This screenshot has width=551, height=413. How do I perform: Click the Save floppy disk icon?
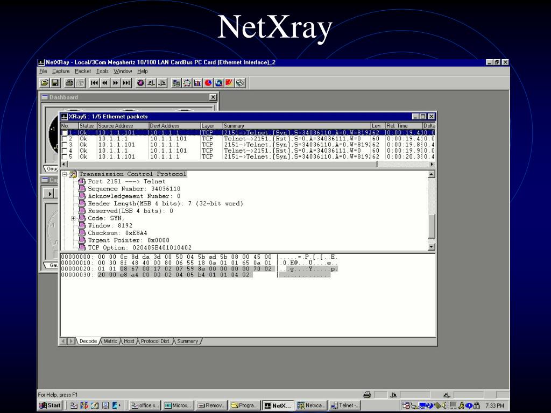55,83
